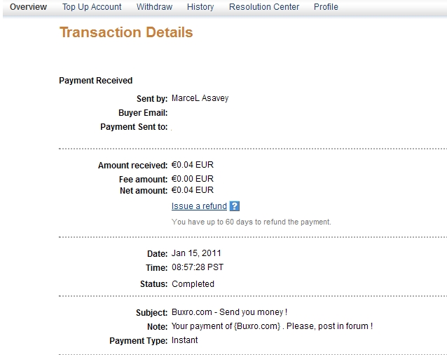Switch to the Withdraw tab
The height and width of the screenshot is (355, 447).
154,7
